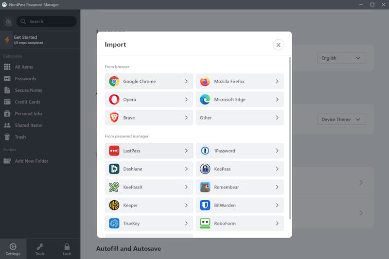Open the Trash category

[40, 137]
